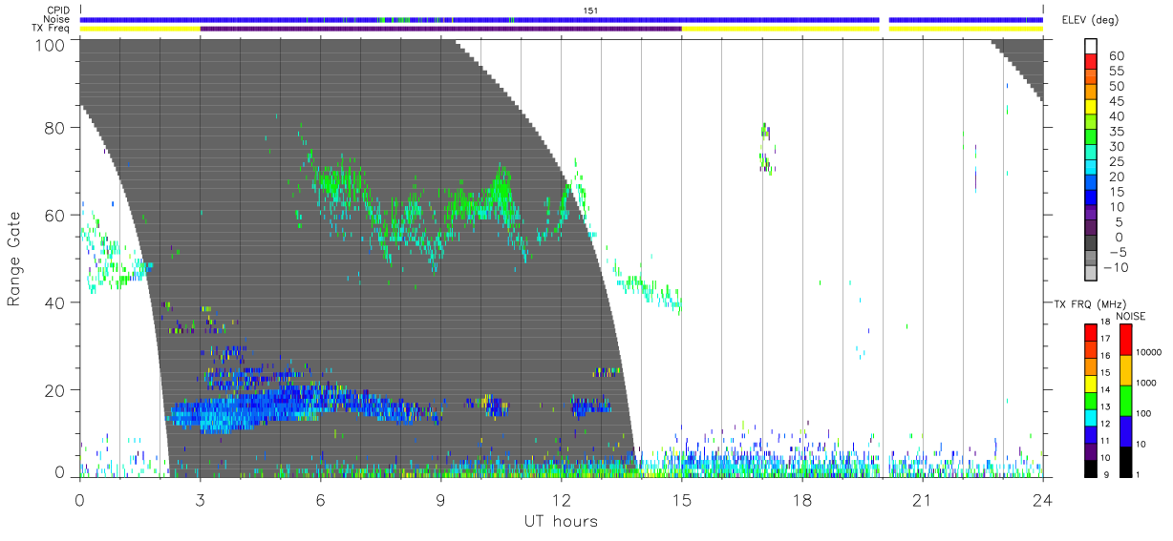Click the 12 tick on the UT hours axis
Image resolution: width=1173 pixels, height=541 pixels.
click(x=561, y=500)
